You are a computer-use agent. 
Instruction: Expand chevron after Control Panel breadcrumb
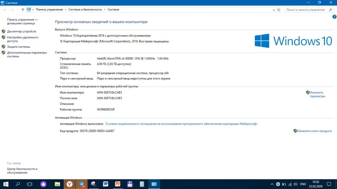(66, 9)
